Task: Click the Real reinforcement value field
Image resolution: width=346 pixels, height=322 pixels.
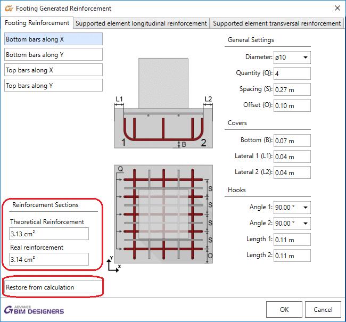Action: click(x=49, y=259)
